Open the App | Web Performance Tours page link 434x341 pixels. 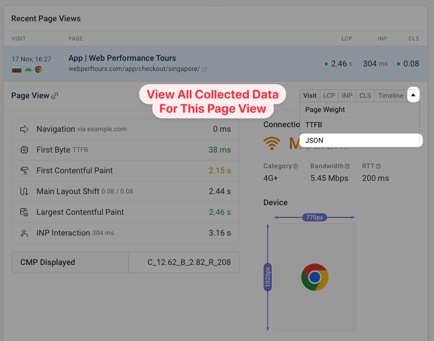(x=122, y=58)
